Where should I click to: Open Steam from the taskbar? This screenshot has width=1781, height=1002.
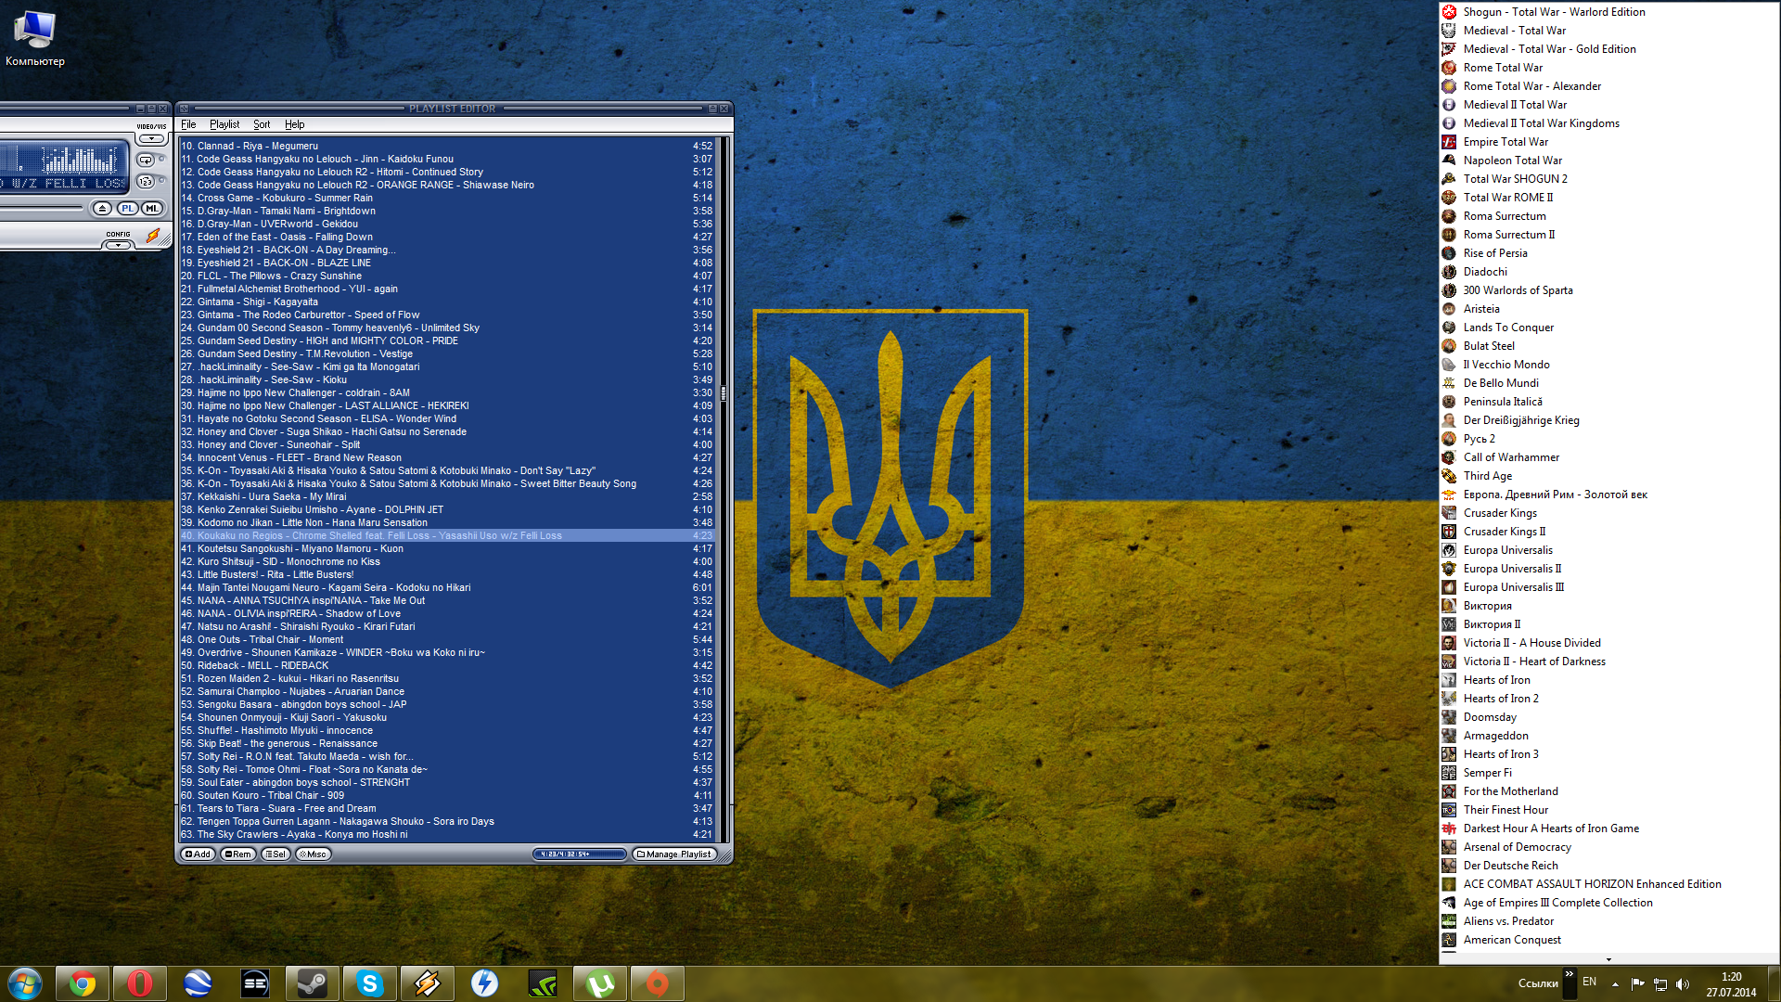click(x=312, y=983)
